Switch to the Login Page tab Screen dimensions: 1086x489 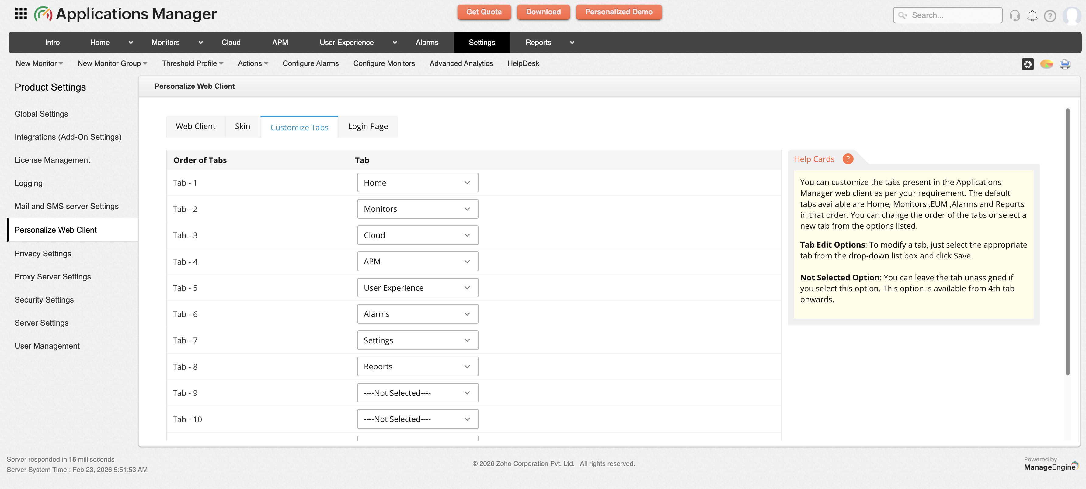point(367,126)
